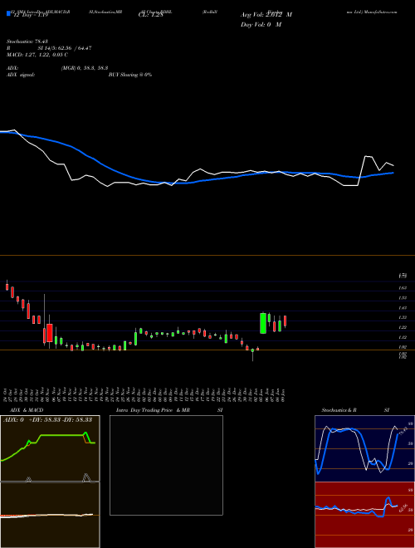Click the last red candlestick on the right
The width and height of the screenshot is (415, 548).
click(x=286, y=321)
